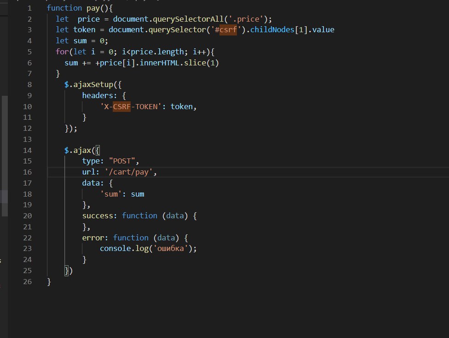Click the 'value' property on line 3
Screen dimensions: 449x338
(x=323, y=30)
